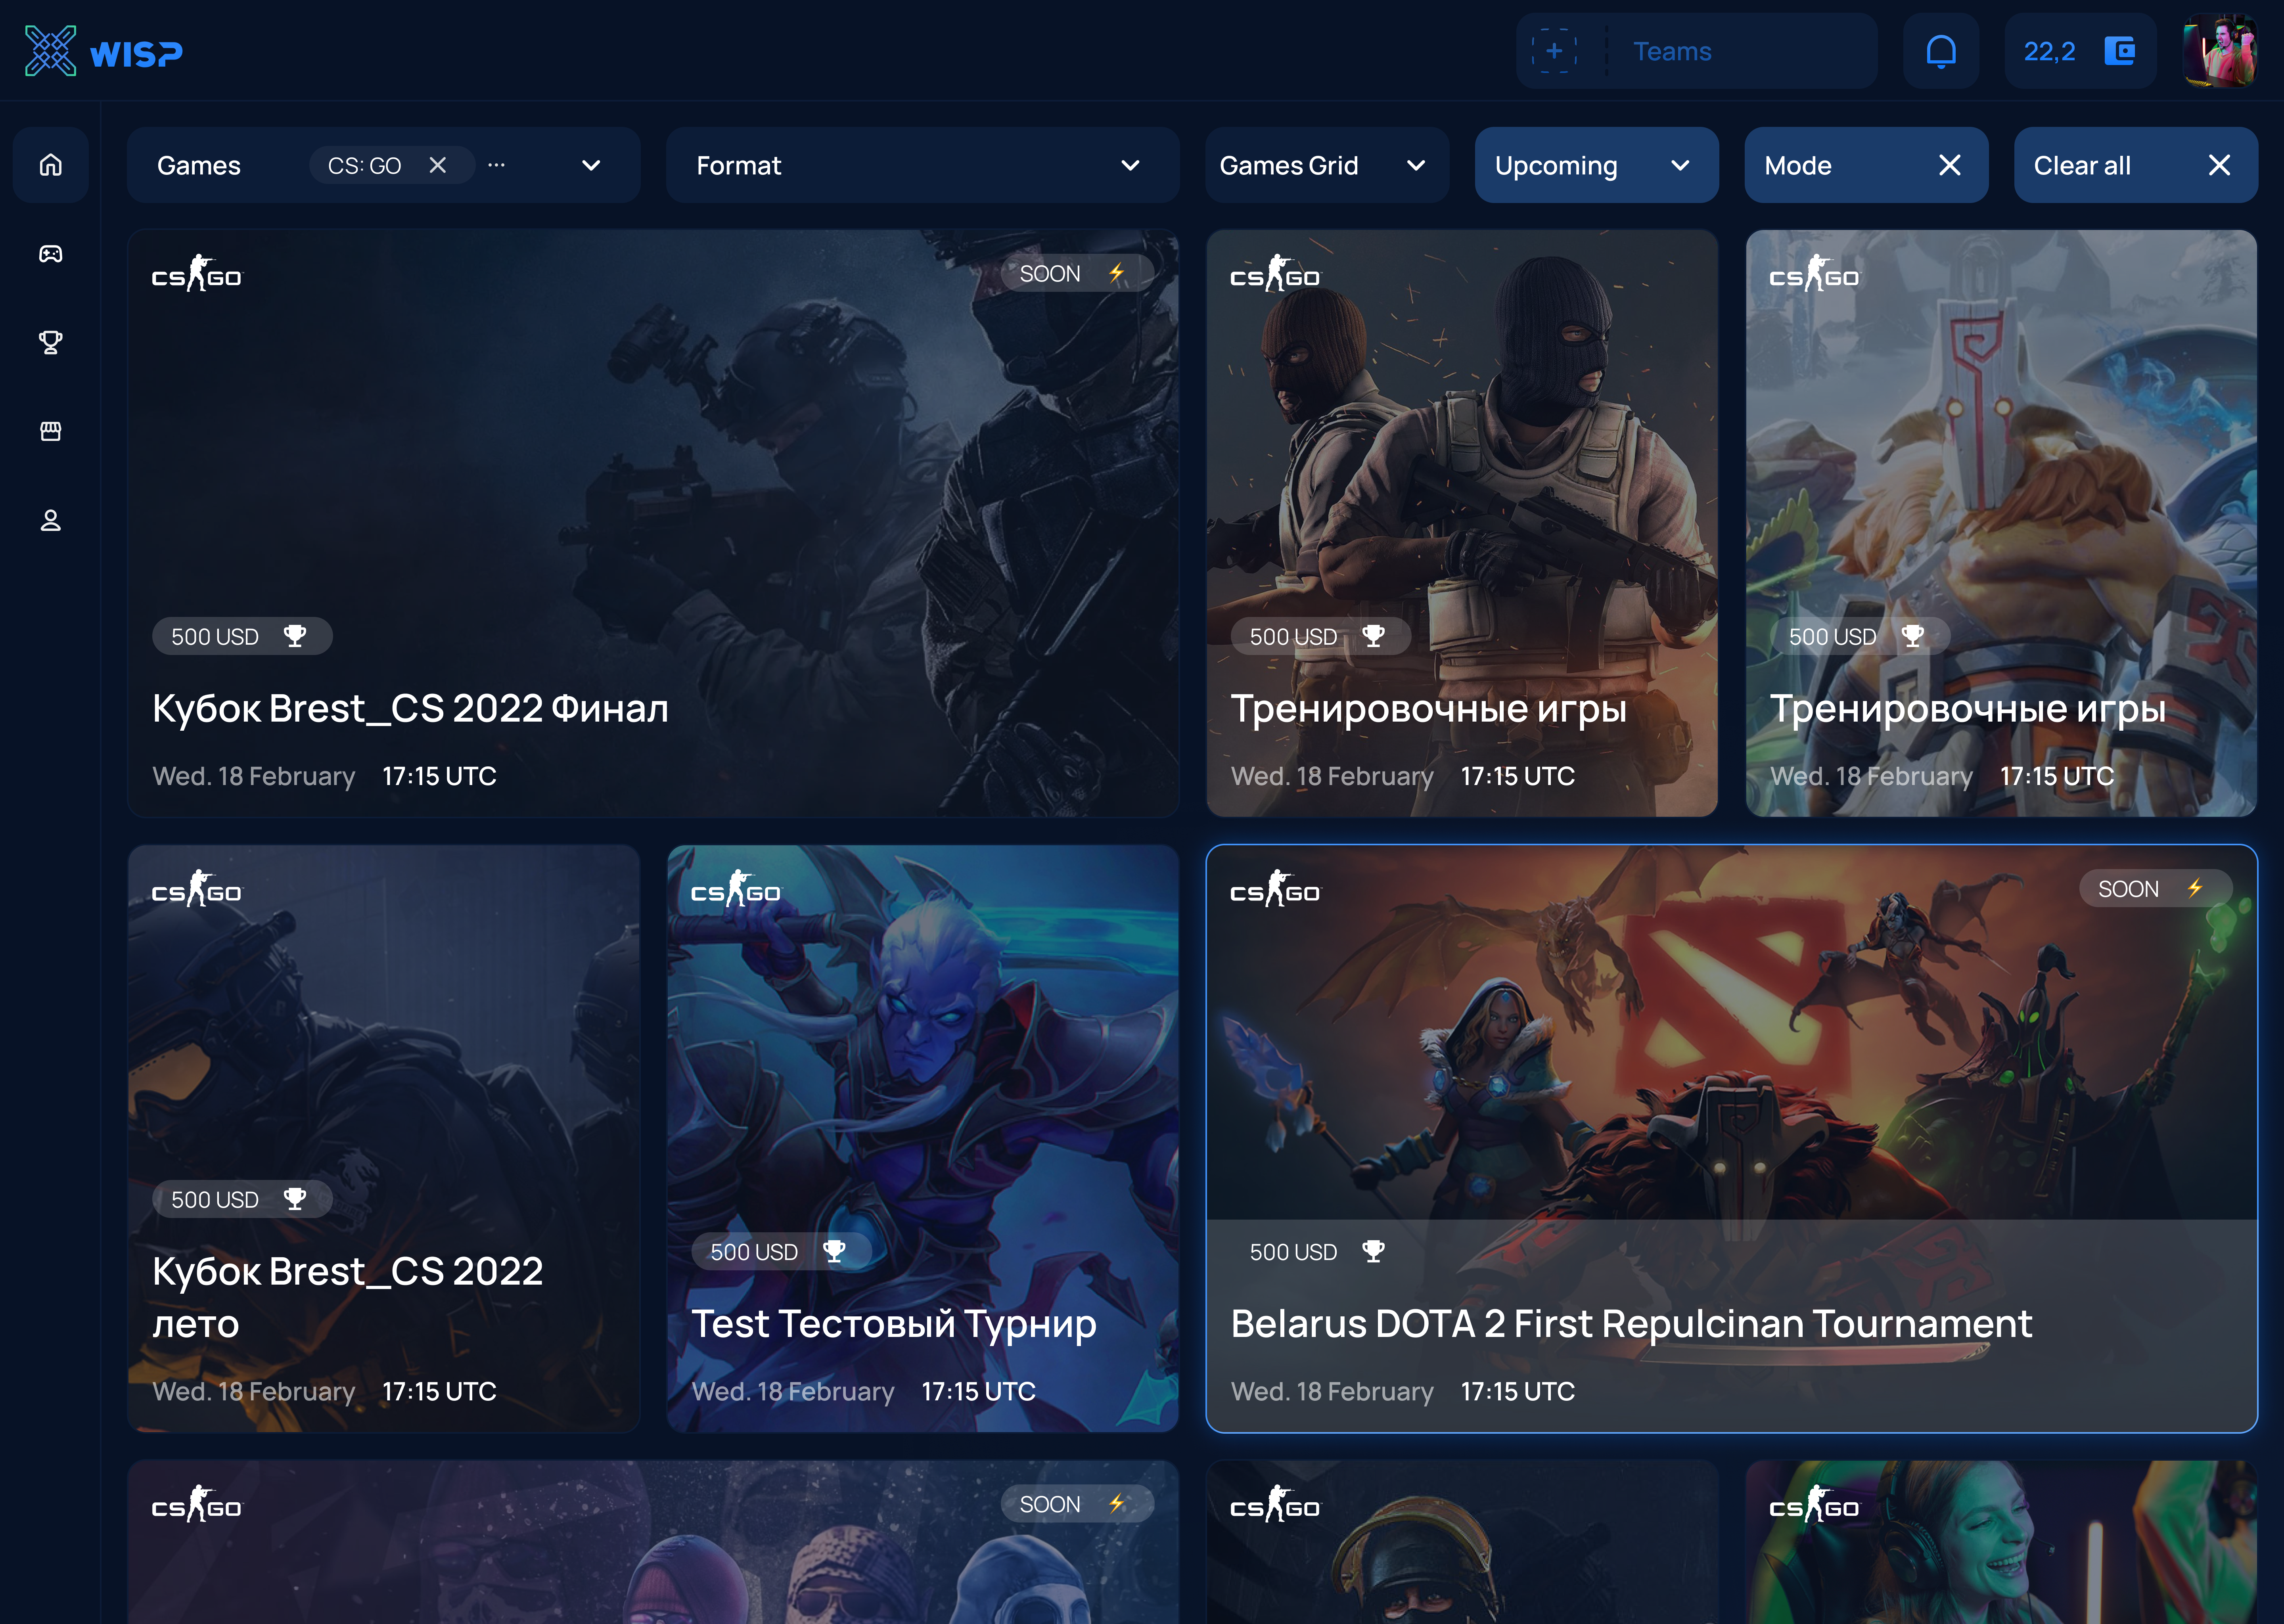The height and width of the screenshot is (1624, 2284).
Task: Open the wallet balance 22,2
Action: coord(2080,51)
